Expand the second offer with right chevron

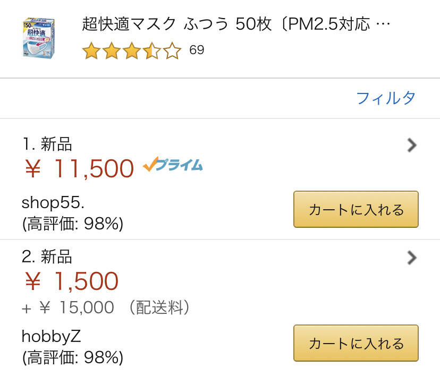click(411, 258)
